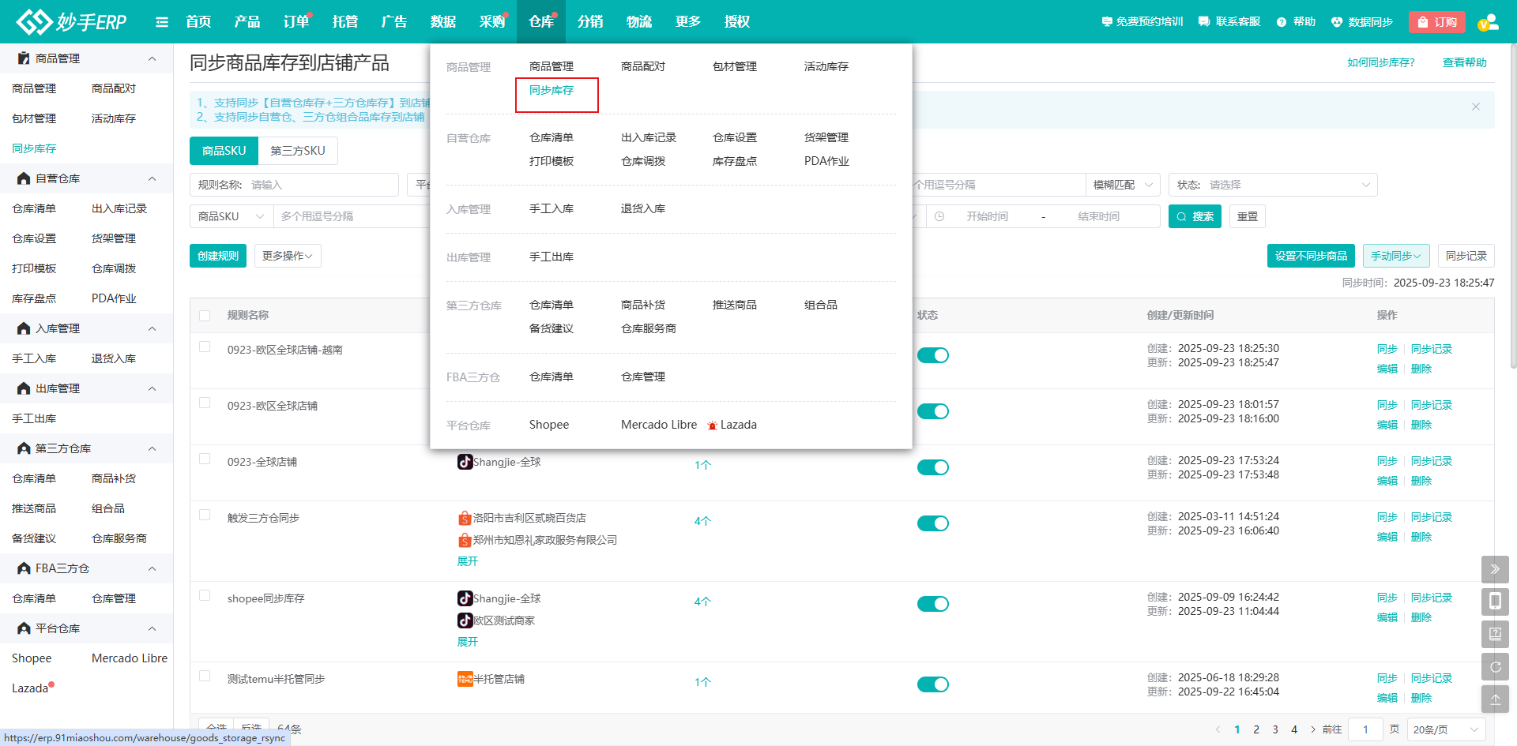Close the blue info notice banner
Screen dimensions: 1517x746
1475,107
